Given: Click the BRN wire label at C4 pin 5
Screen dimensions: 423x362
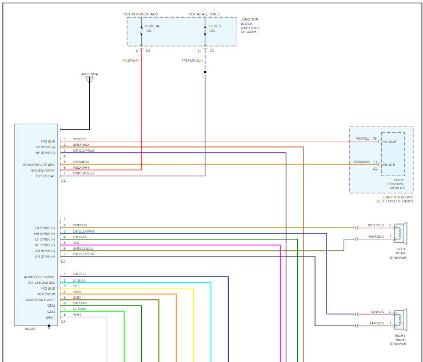Looking at the screenshot, I should [x=77, y=298].
